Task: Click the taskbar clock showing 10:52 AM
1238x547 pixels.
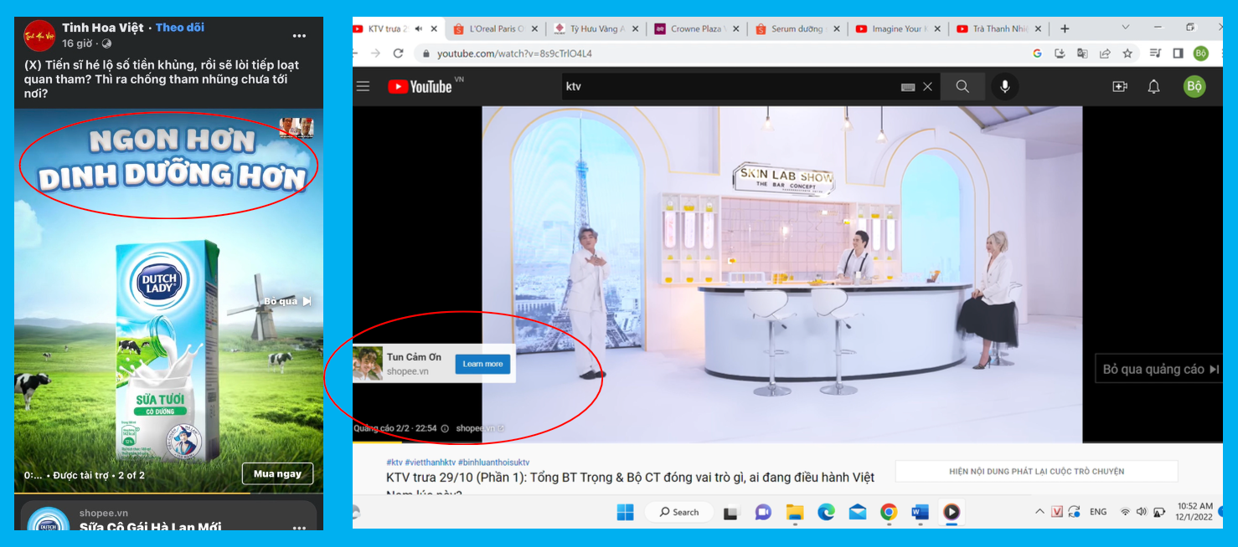Action: [x=1194, y=512]
